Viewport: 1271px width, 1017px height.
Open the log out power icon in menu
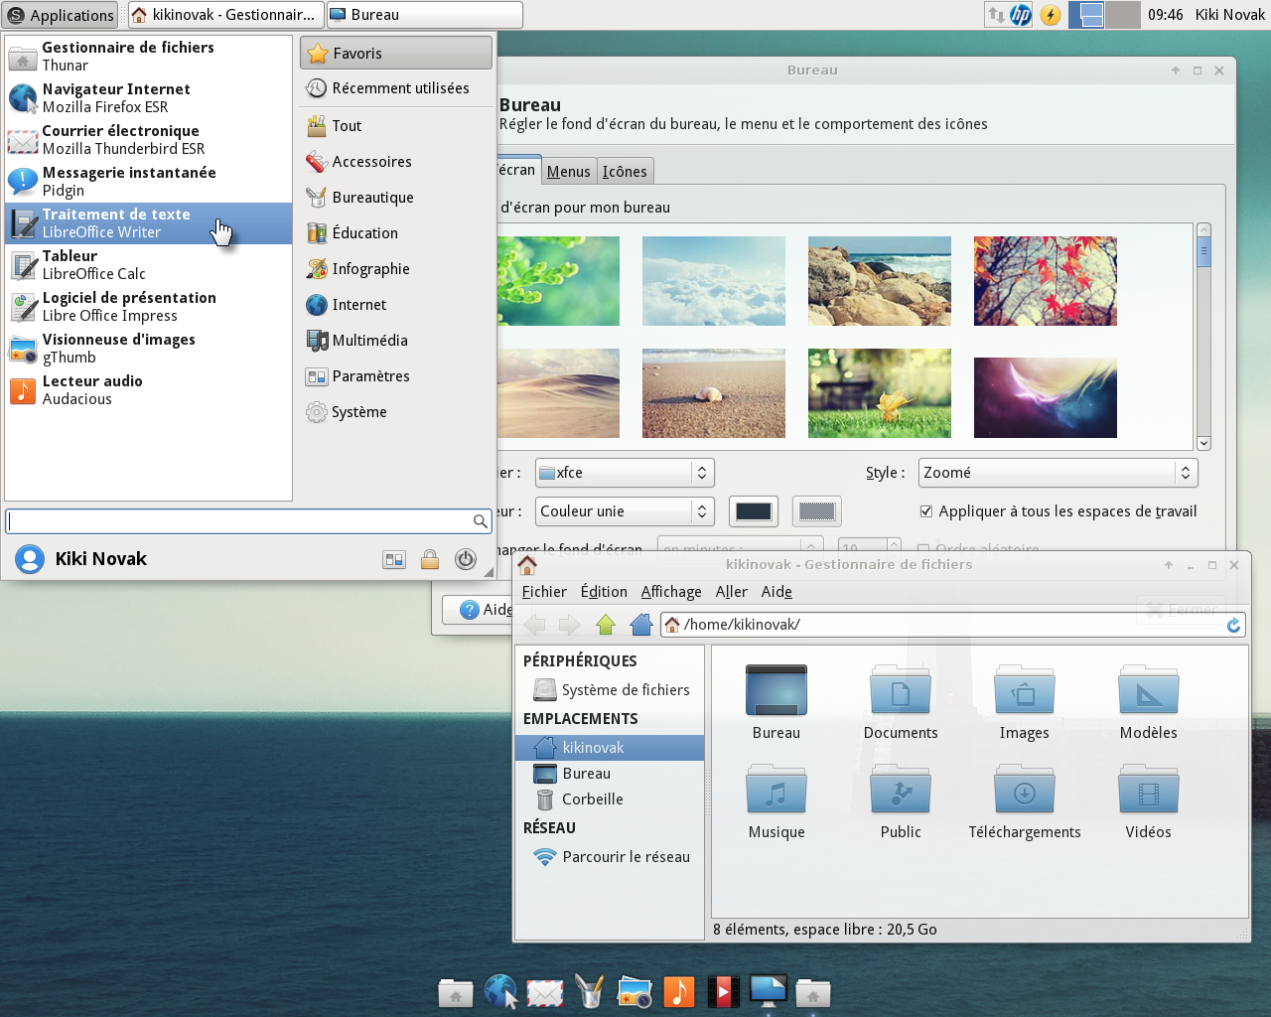tap(466, 559)
